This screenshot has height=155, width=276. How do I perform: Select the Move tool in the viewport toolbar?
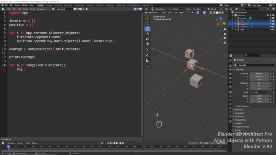(x=147, y=29)
